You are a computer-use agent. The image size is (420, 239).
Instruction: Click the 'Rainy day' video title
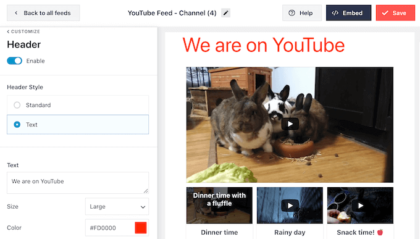[290, 232]
